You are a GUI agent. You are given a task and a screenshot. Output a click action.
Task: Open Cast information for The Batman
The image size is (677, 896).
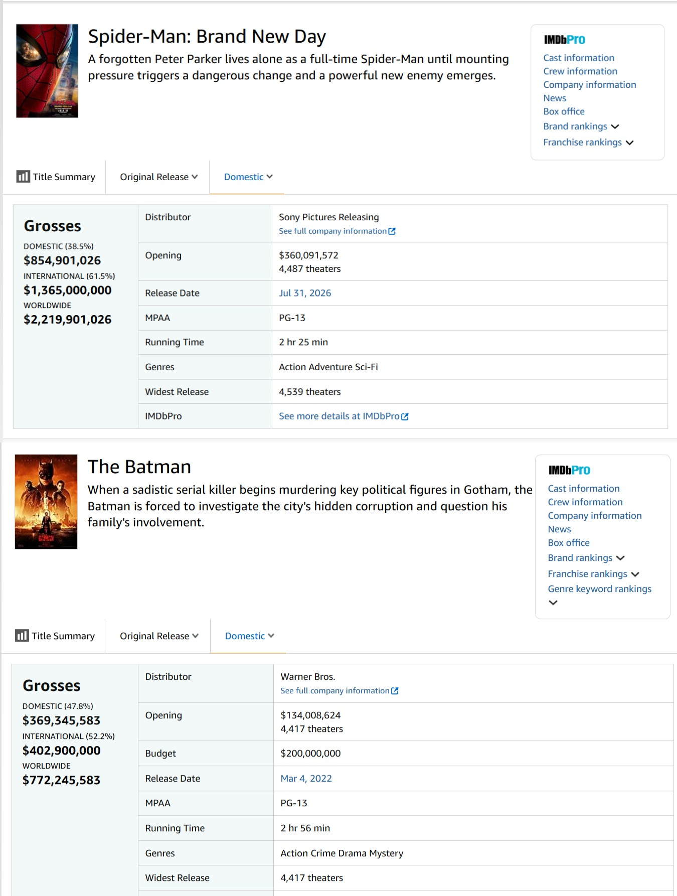click(x=584, y=489)
